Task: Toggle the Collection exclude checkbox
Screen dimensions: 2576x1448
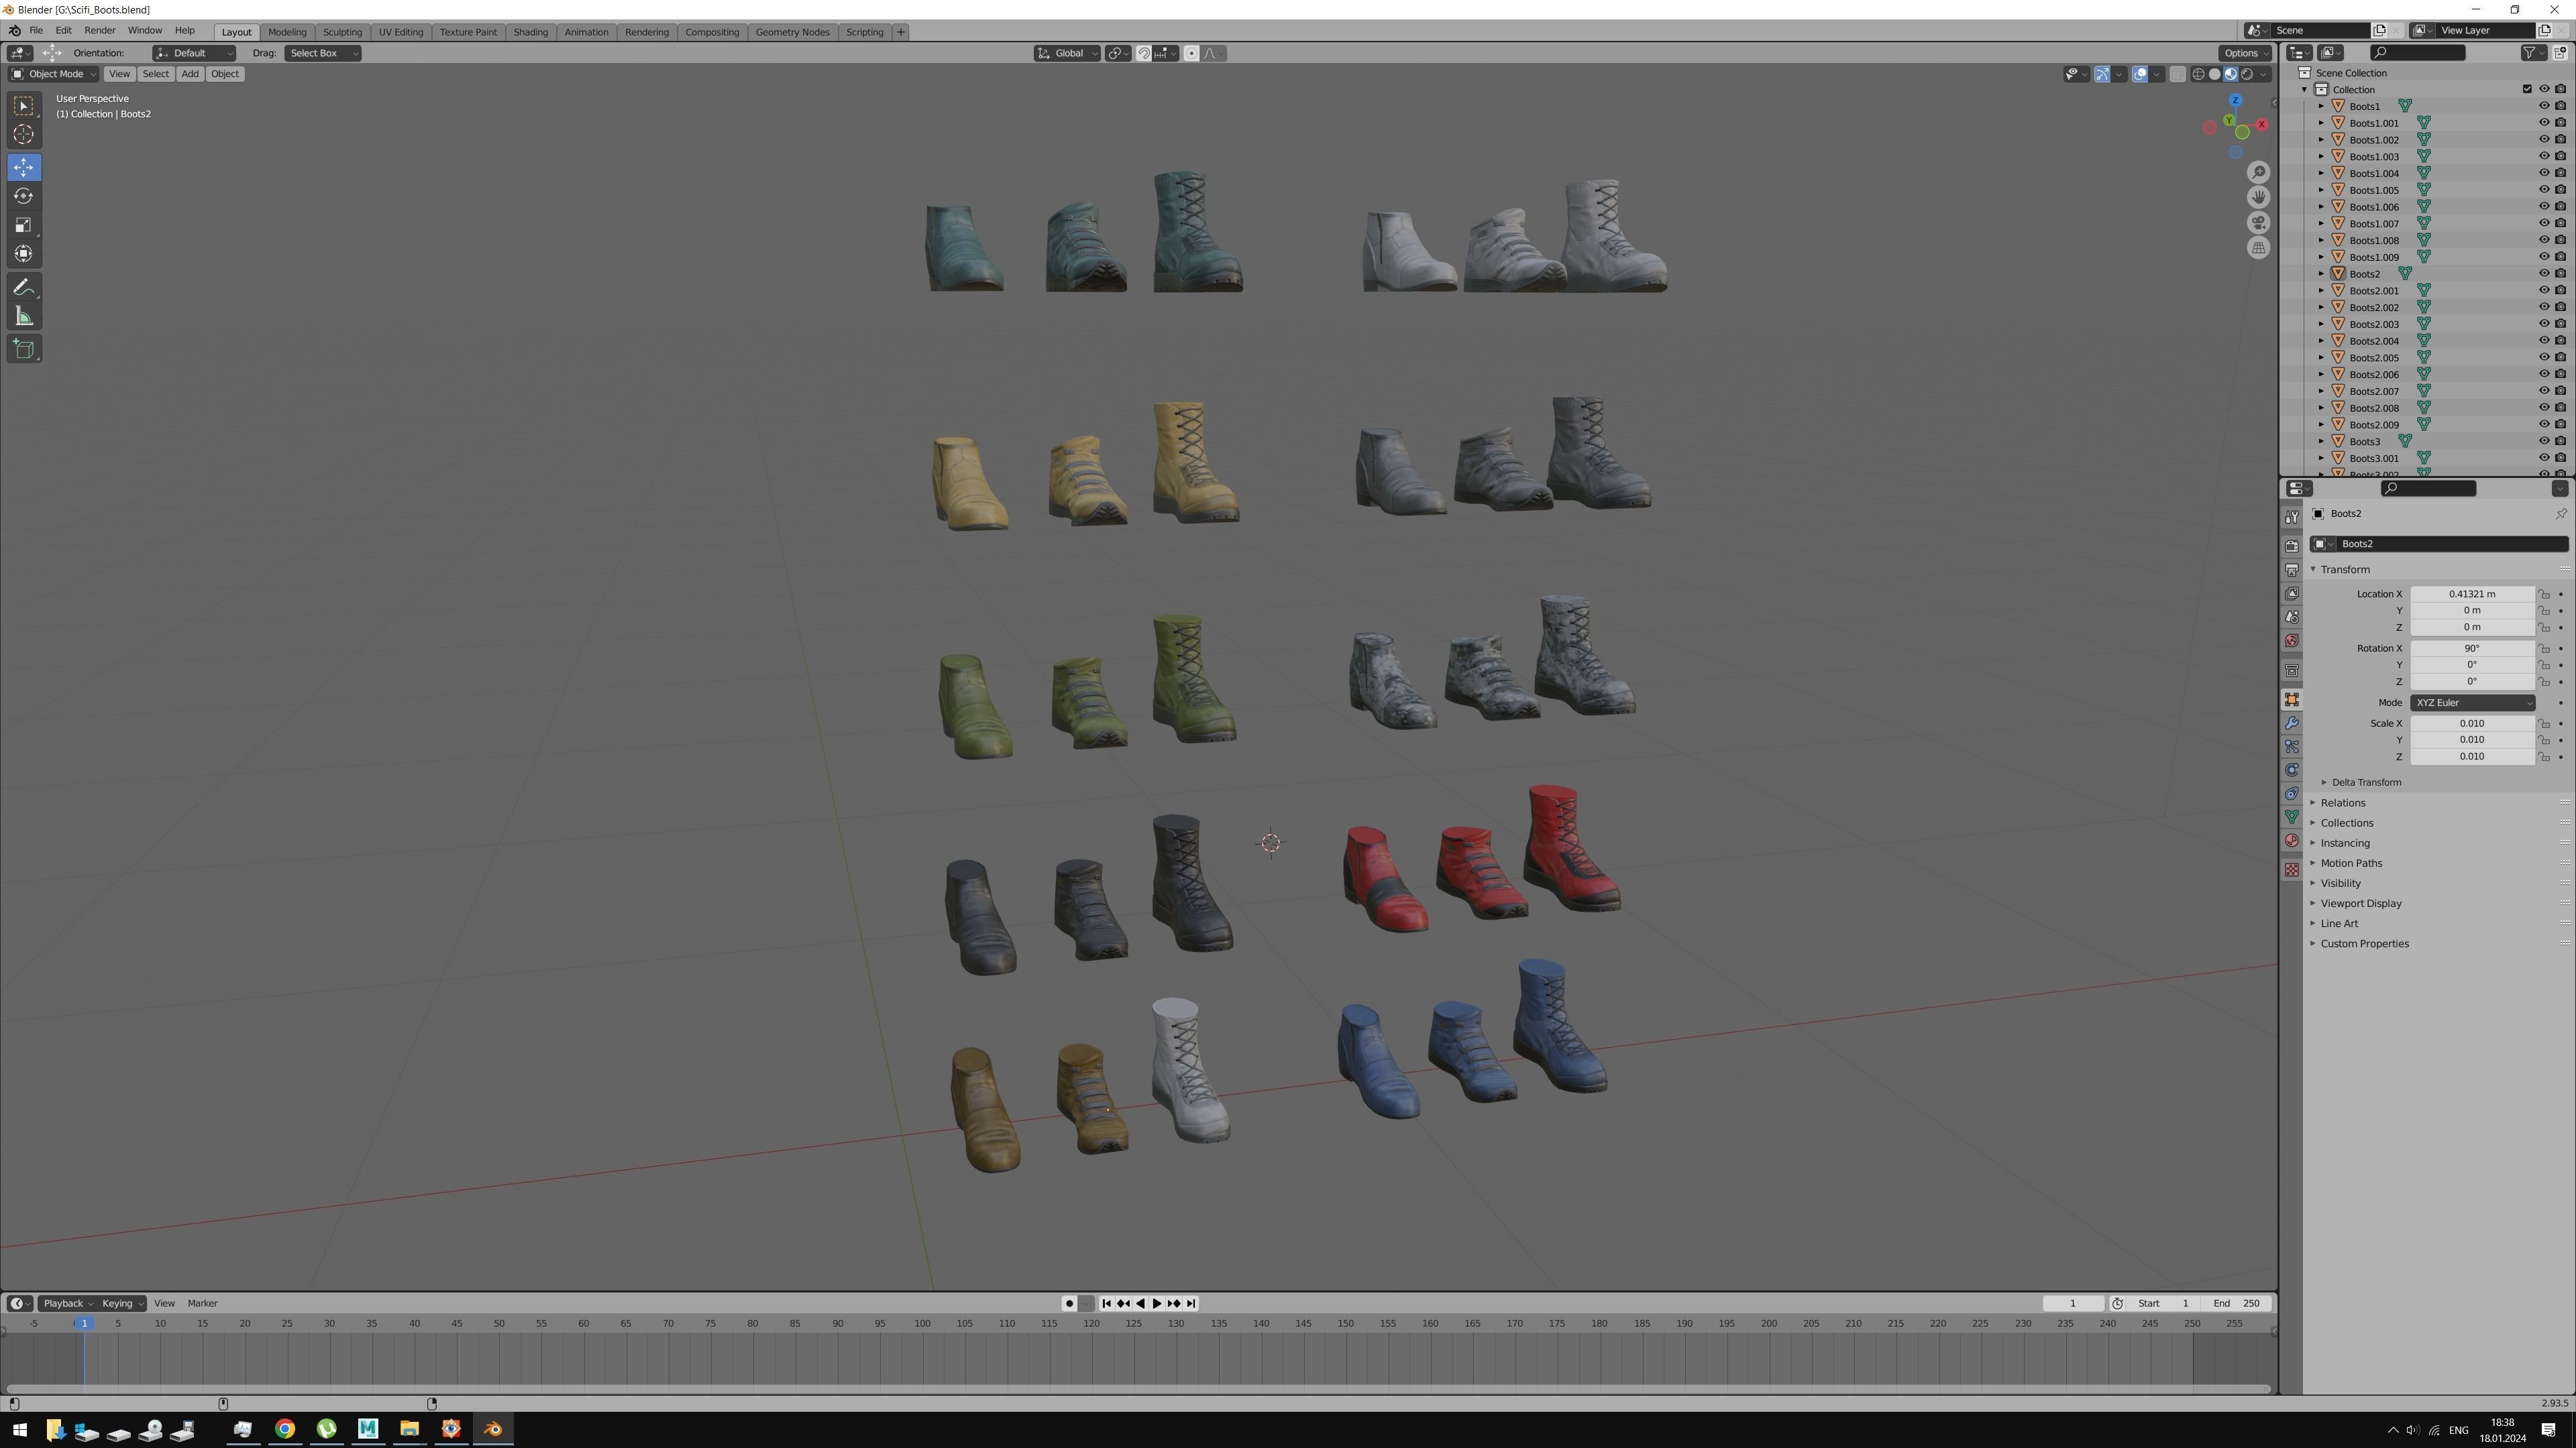Action: (x=2527, y=89)
